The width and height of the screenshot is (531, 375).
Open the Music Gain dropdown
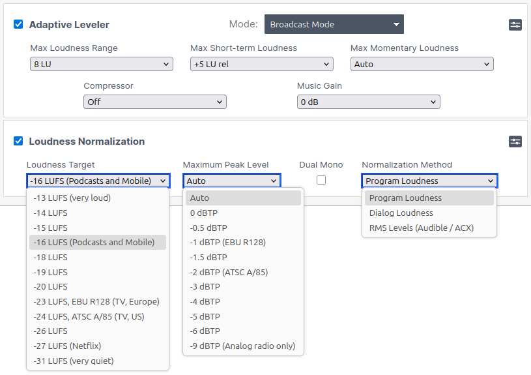click(x=368, y=102)
